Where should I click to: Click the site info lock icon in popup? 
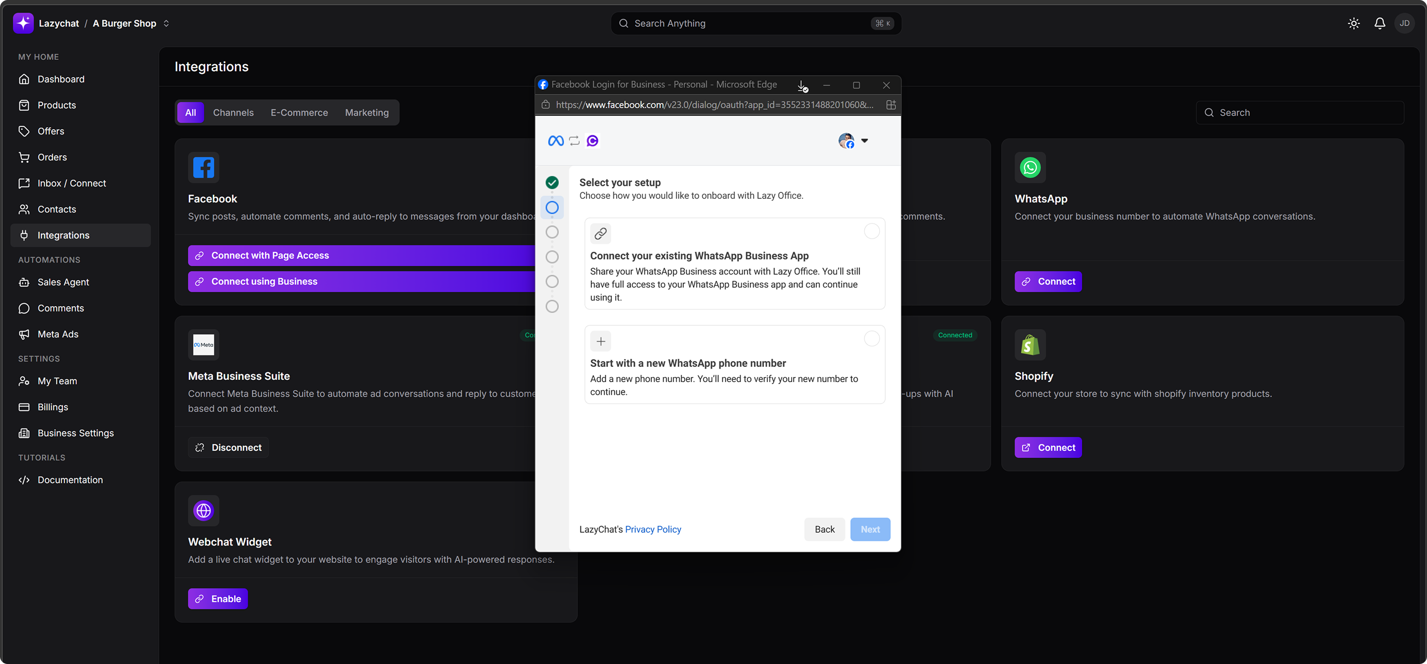pos(546,105)
